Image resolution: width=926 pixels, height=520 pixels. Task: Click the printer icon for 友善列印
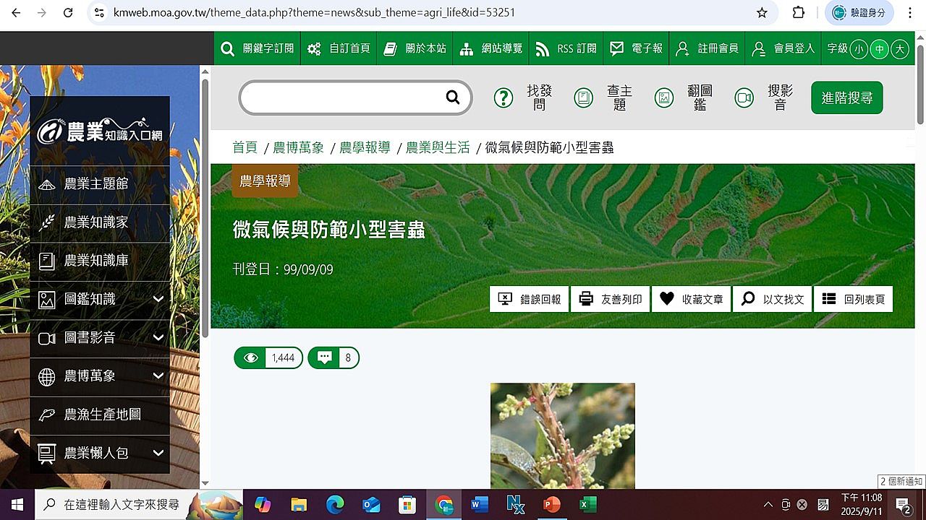click(x=586, y=299)
